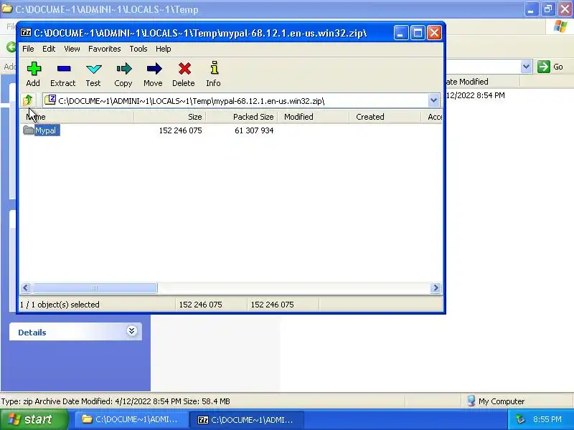Open the Tools menu
Image resolution: width=574 pixels, height=430 pixels.
coord(138,49)
